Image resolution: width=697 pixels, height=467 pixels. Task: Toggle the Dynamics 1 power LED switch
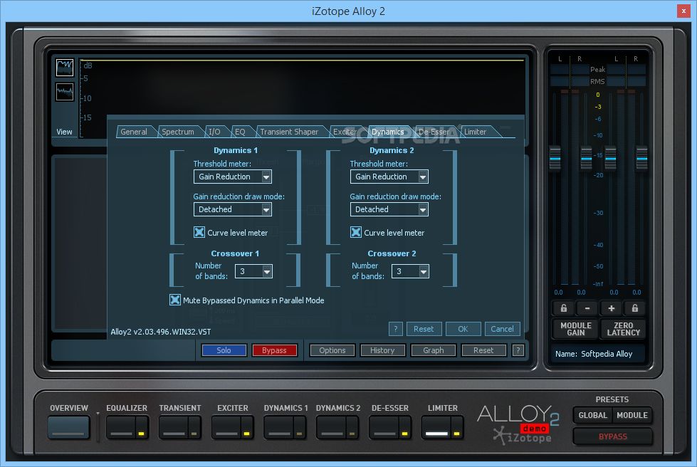(300, 427)
